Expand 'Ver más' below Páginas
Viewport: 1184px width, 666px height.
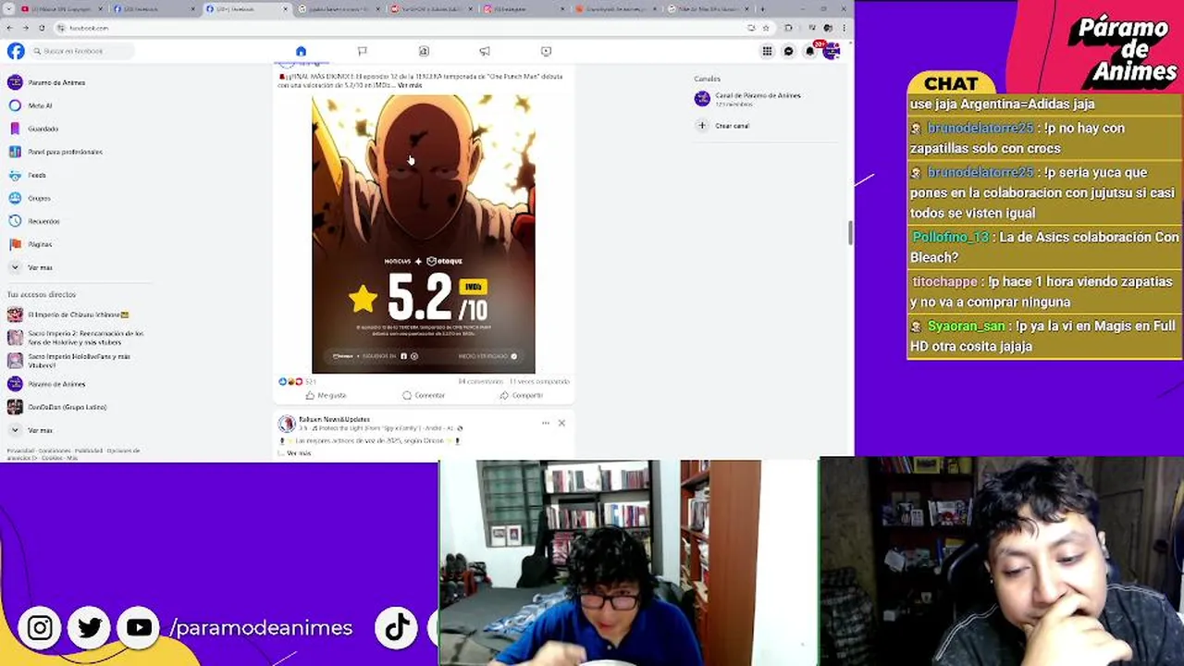click(31, 267)
